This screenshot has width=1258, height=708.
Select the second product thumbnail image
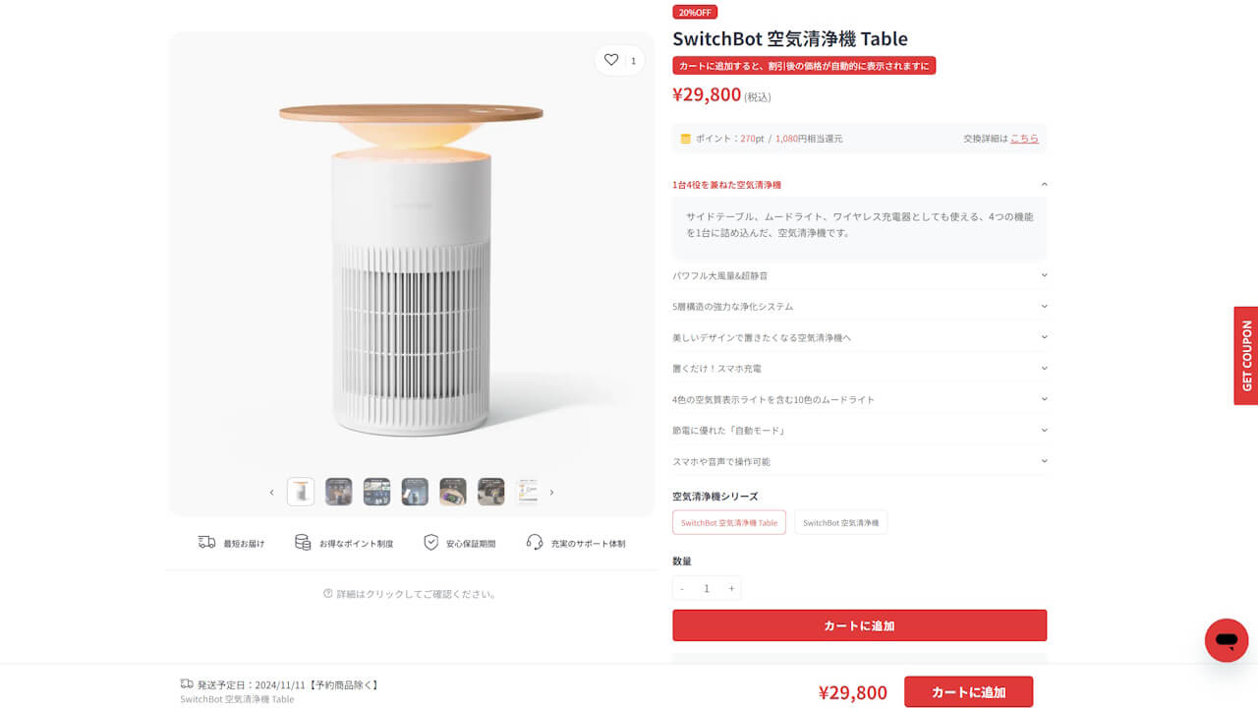click(x=339, y=492)
